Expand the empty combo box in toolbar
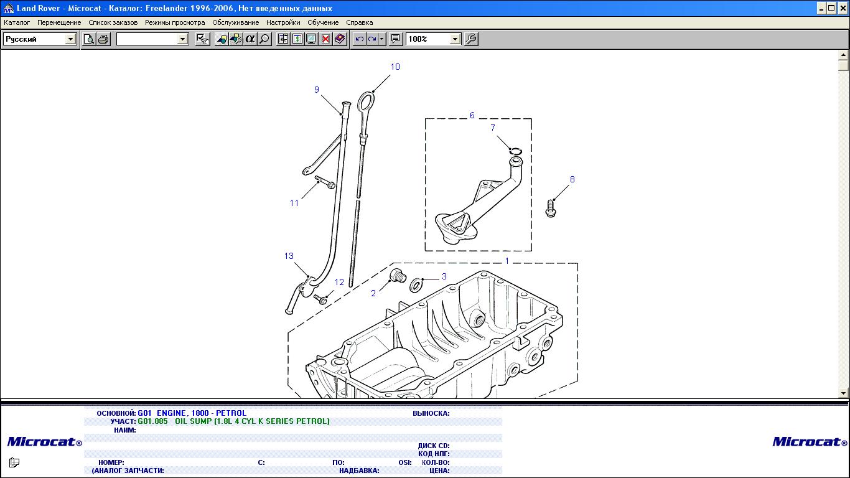This screenshot has width=850, height=478. (182, 39)
